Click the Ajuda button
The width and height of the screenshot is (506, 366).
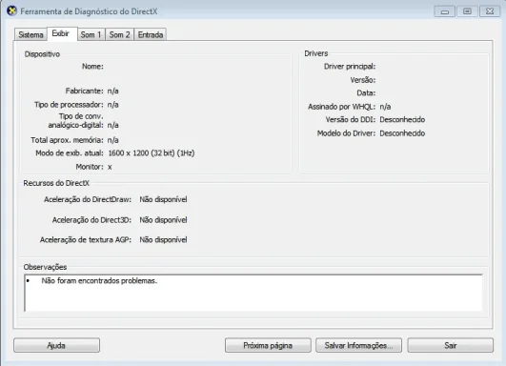tap(56, 345)
